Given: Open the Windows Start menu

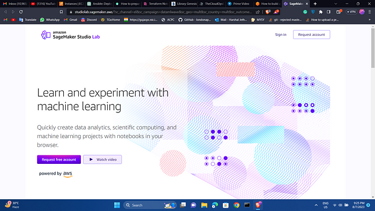Looking at the screenshot, I should [117, 205].
